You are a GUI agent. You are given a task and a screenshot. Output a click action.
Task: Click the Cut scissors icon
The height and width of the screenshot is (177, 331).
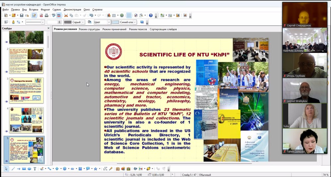click(x=66, y=16)
